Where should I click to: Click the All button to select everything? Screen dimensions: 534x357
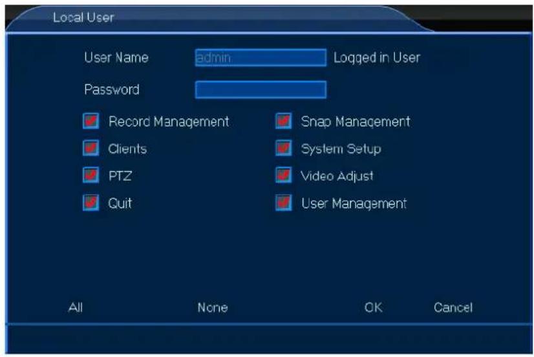(x=75, y=308)
